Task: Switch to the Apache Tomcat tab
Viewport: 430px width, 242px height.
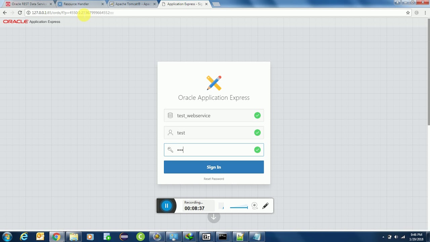Action: tap(133, 4)
